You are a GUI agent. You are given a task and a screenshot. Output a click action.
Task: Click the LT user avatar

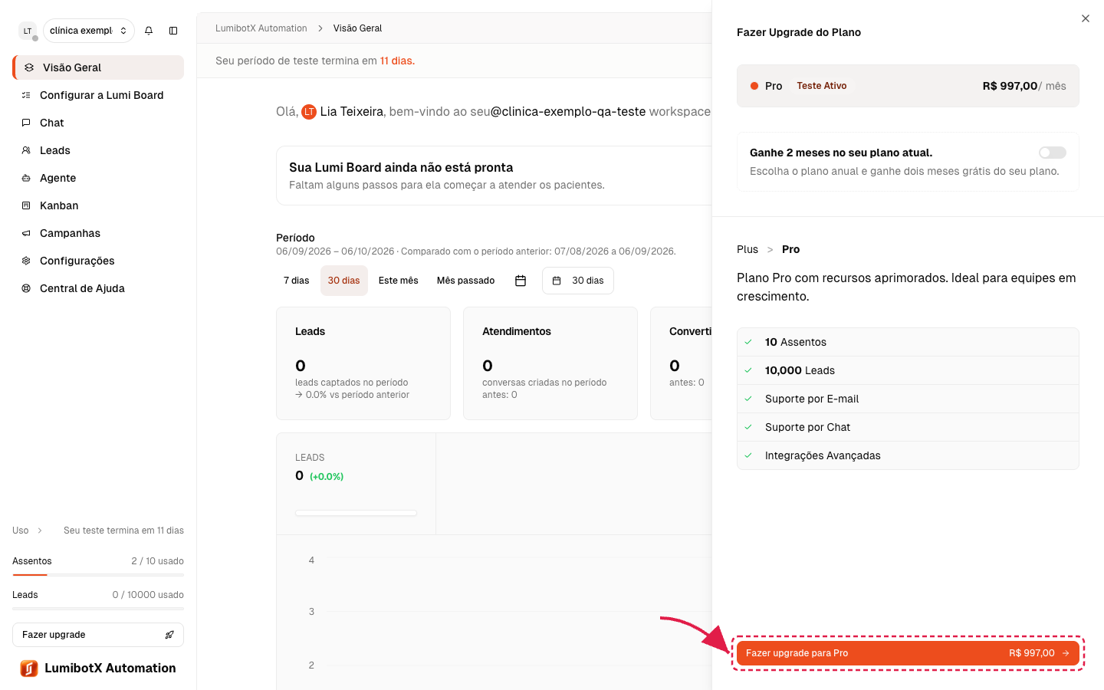pos(28,31)
